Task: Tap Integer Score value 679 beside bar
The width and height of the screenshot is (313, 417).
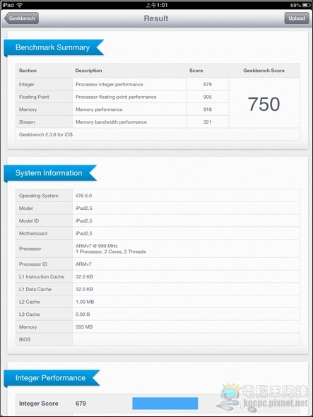Action: tap(81, 403)
